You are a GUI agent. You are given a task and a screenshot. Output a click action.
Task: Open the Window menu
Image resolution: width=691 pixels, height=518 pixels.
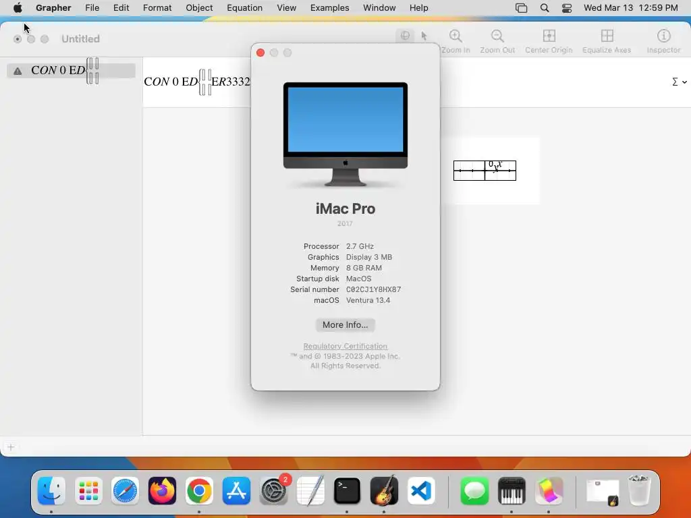[379, 8]
